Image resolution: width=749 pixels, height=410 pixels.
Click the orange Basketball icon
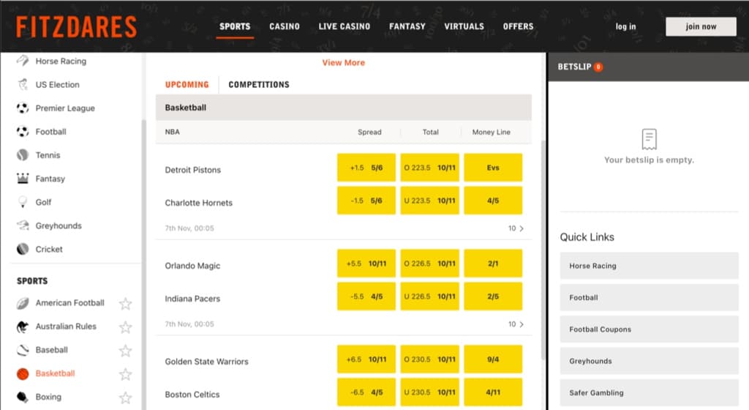pyautogui.click(x=23, y=373)
